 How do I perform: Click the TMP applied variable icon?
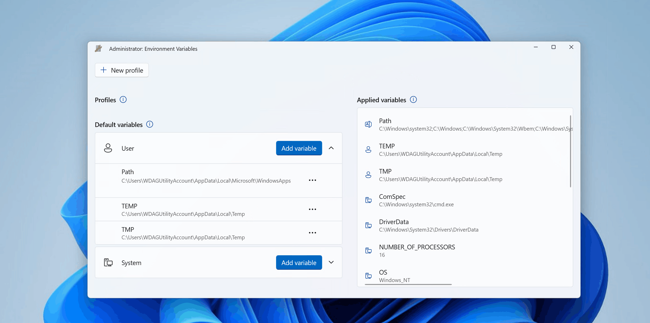pos(368,174)
